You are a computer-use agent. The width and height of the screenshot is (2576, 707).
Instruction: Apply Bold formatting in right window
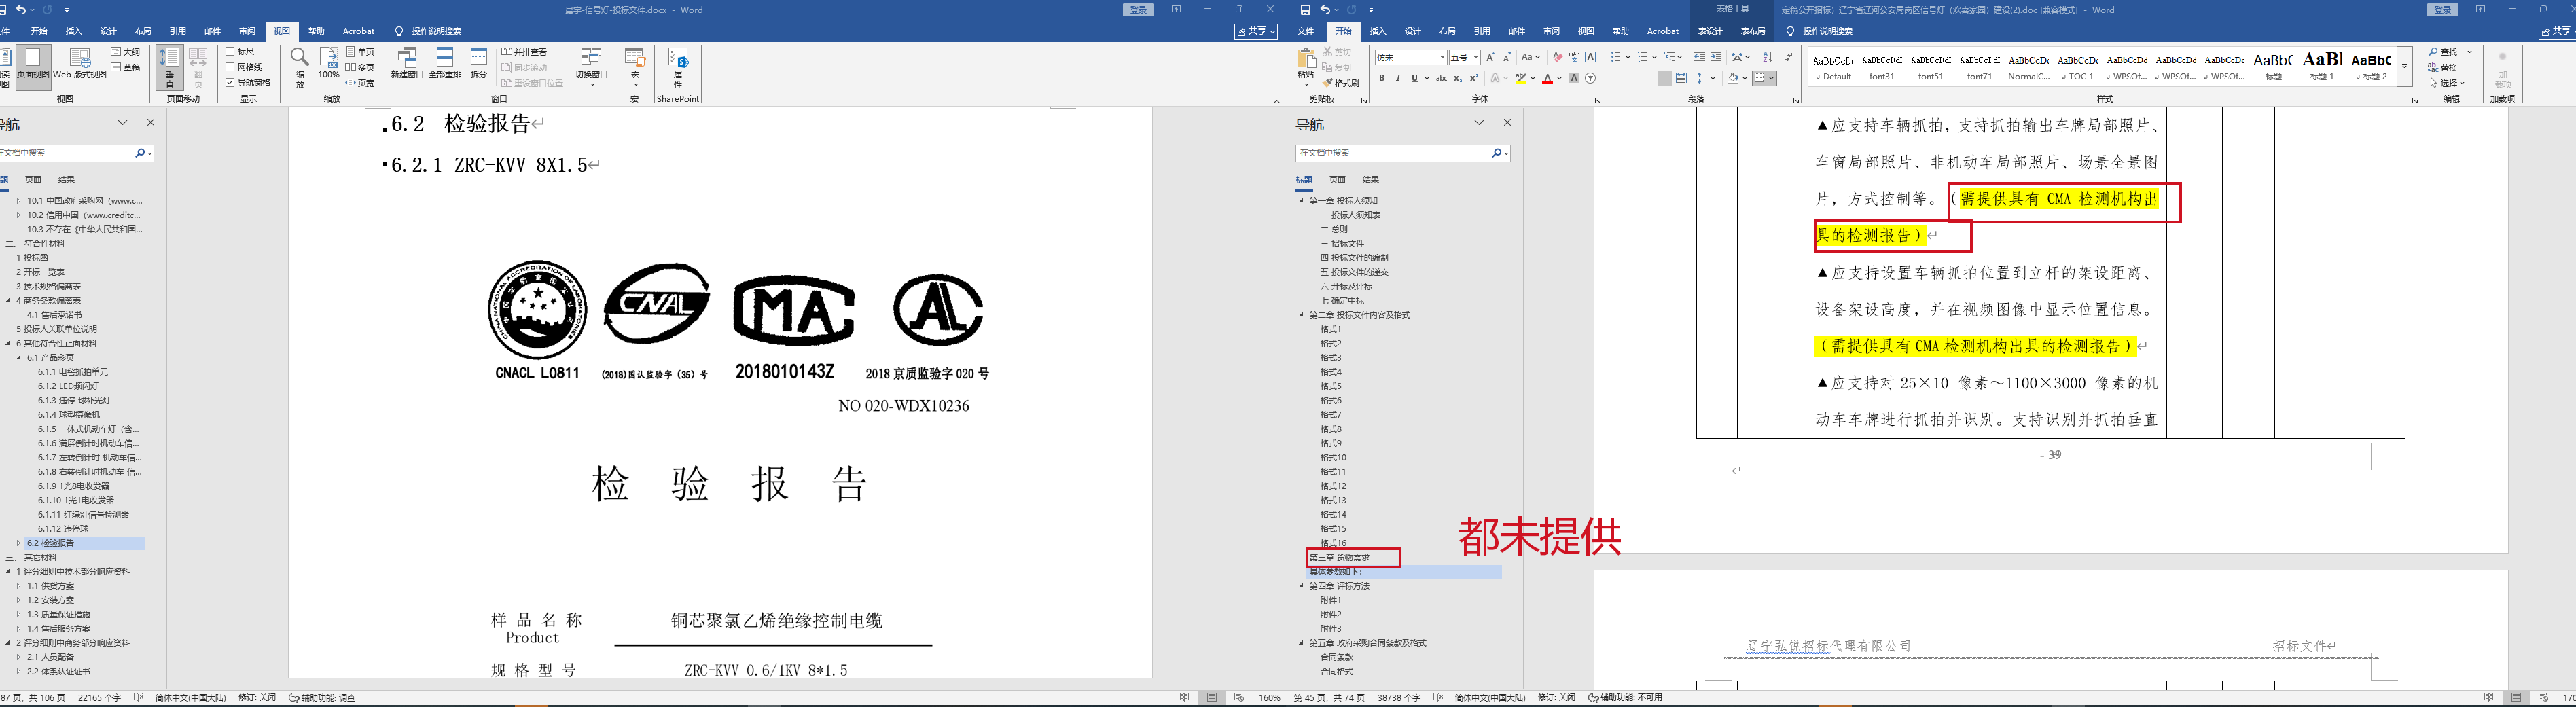[1382, 78]
